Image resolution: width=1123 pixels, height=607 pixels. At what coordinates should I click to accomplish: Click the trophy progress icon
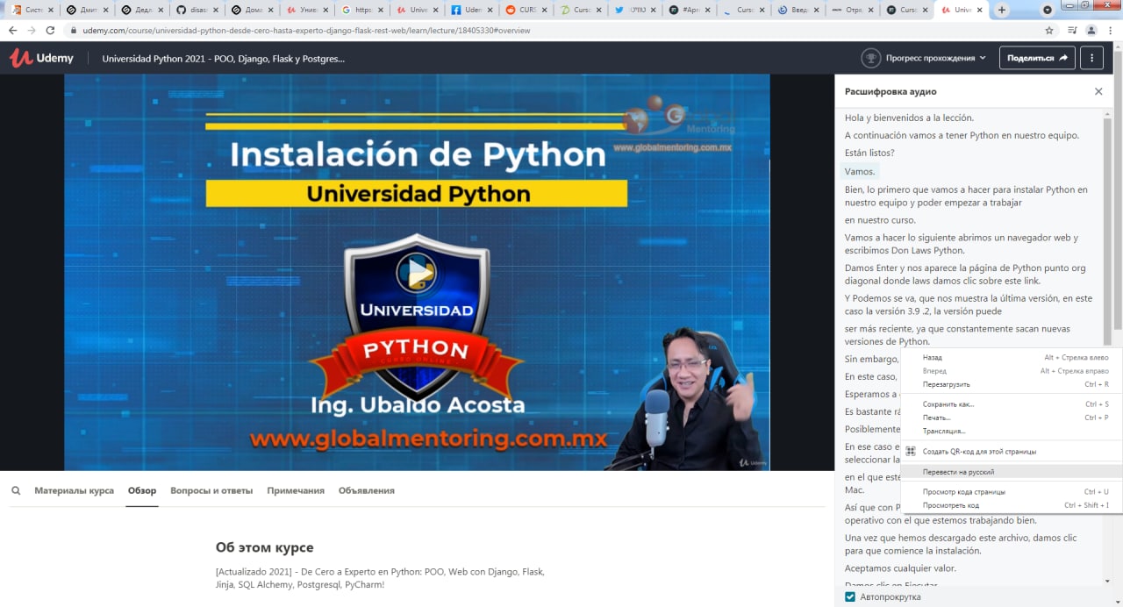(x=870, y=58)
